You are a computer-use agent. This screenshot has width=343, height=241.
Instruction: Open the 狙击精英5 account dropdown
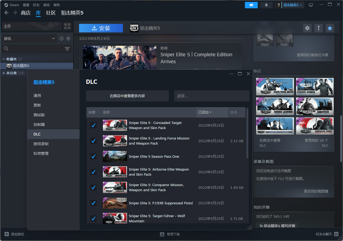click(293, 5)
